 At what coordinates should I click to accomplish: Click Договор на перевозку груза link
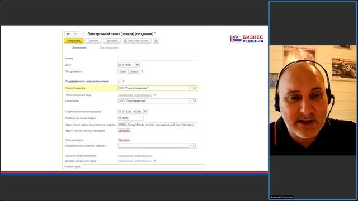[135, 161]
